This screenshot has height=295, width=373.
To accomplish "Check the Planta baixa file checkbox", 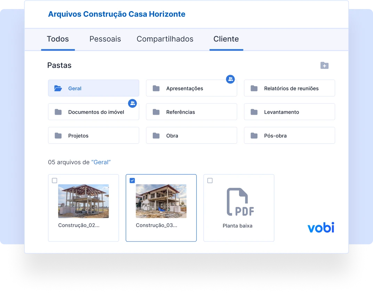I will coord(210,181).
